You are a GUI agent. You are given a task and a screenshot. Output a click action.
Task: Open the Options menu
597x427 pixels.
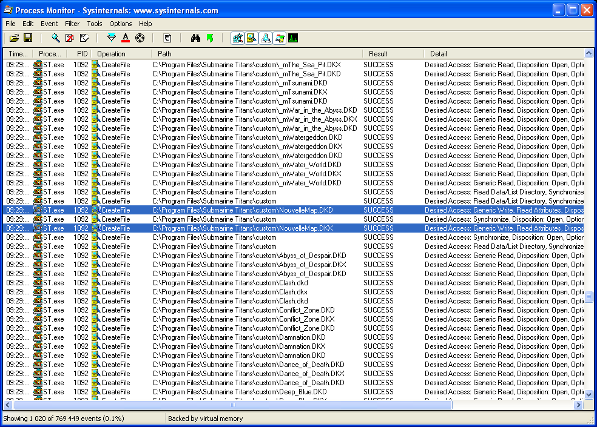(x=120, y=24)
